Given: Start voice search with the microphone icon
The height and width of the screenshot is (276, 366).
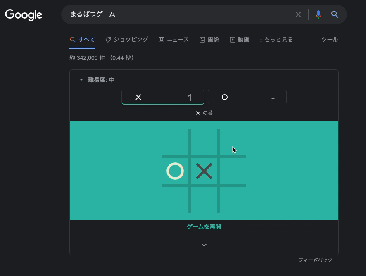Looking at the screenshot, I should 318,14.
